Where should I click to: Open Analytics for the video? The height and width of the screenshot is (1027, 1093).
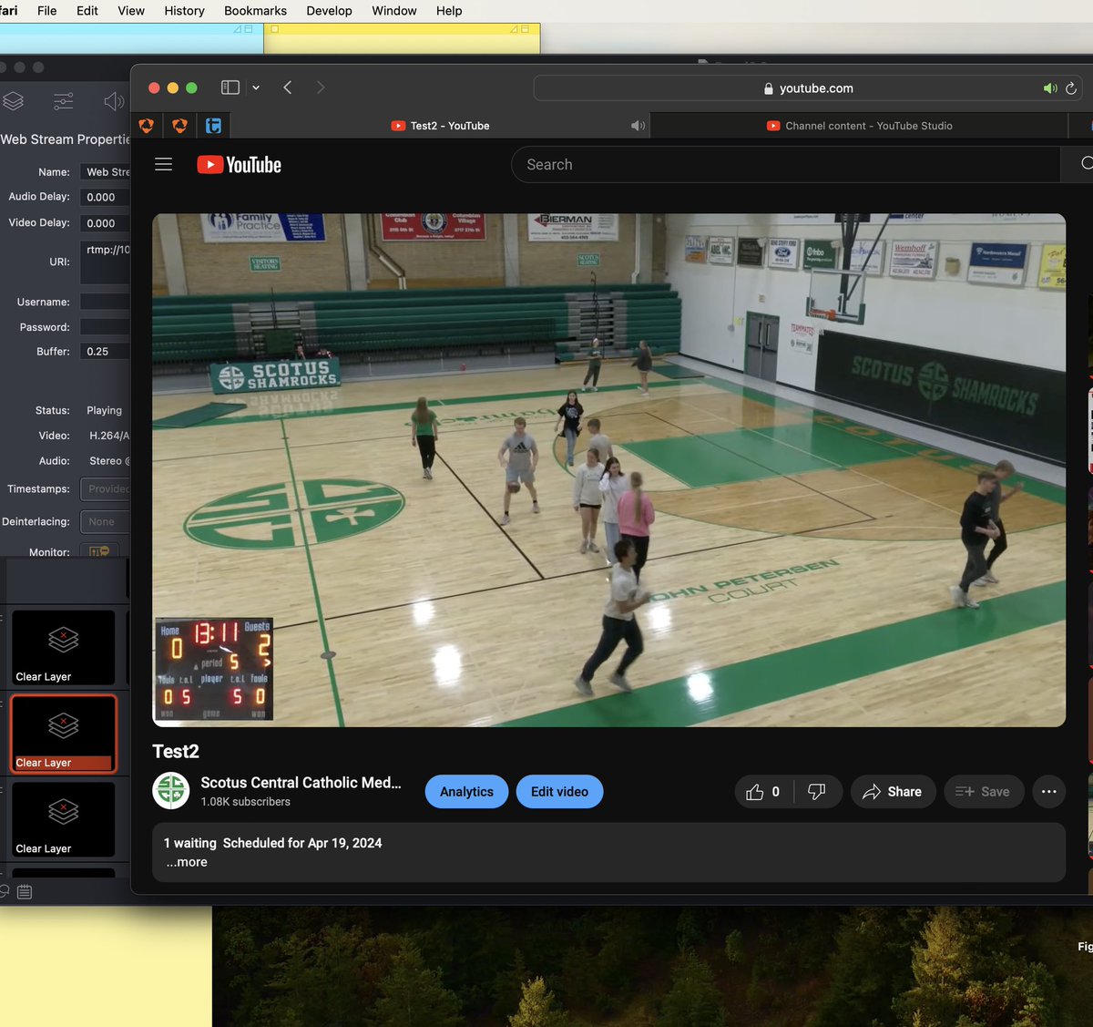[x=466, y=792]
